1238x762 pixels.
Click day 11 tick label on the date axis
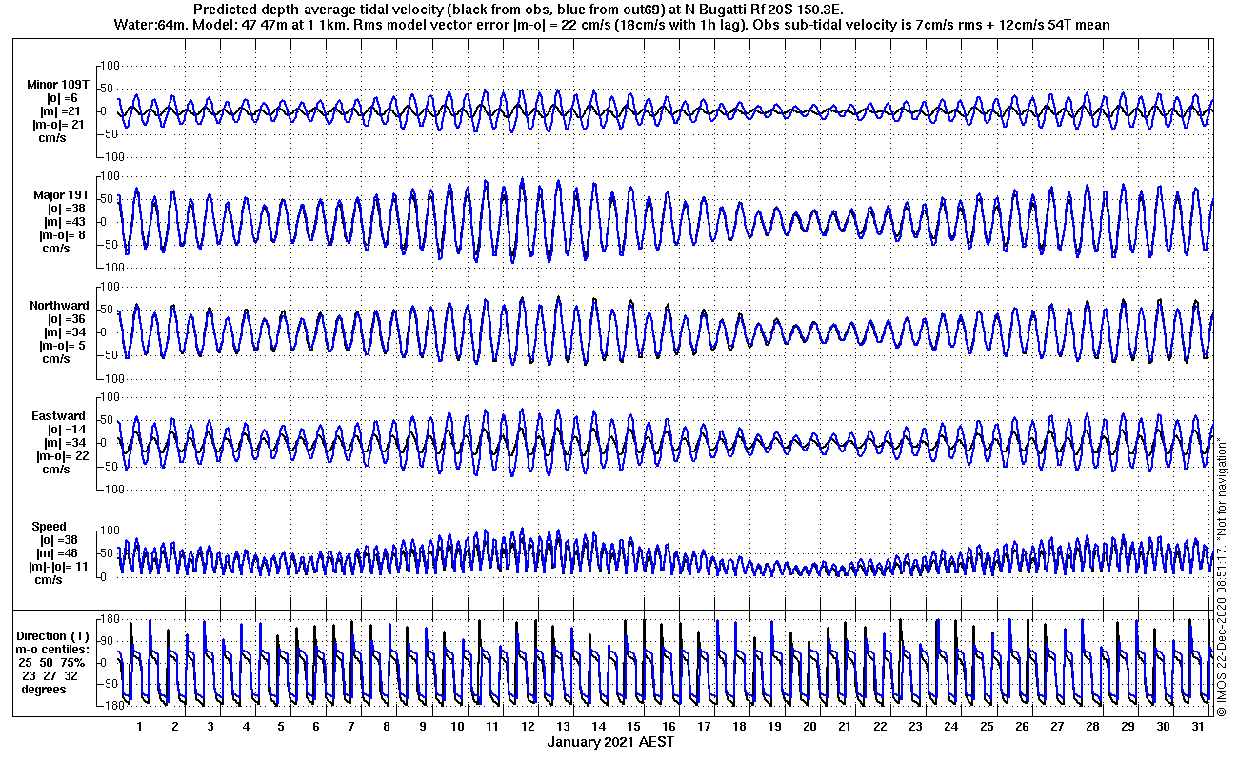point(492,726)
